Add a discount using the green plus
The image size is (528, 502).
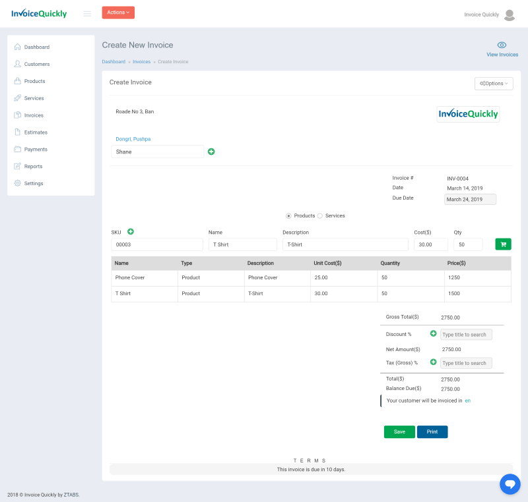[433, 334]
